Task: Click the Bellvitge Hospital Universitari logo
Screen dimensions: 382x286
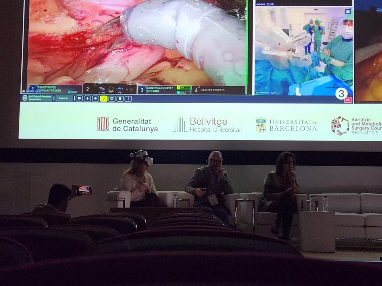Action: (207, 125)
